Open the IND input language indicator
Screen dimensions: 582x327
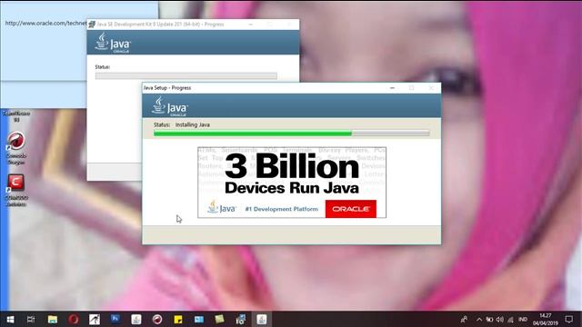pos(523,319)
